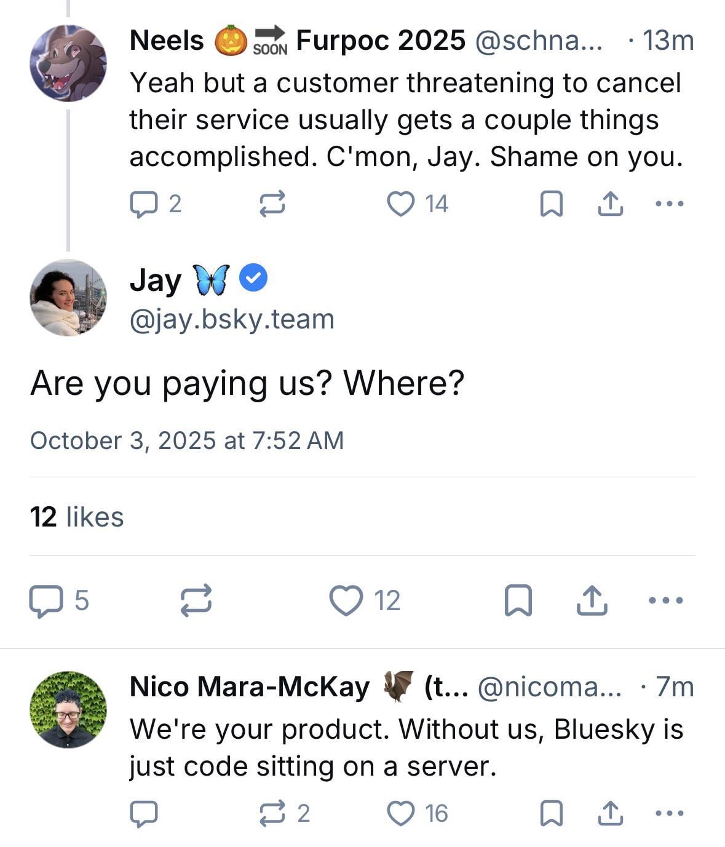Reply to Nico Mara-McKay's post
Screen dimensions: 725x847
click(x=144, y=814)
